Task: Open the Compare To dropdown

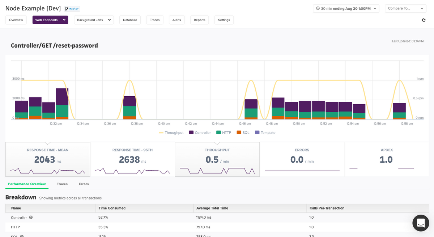Action: point(405,8)
